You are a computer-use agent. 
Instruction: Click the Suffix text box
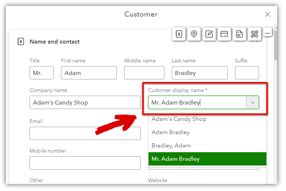click(247, 73)
